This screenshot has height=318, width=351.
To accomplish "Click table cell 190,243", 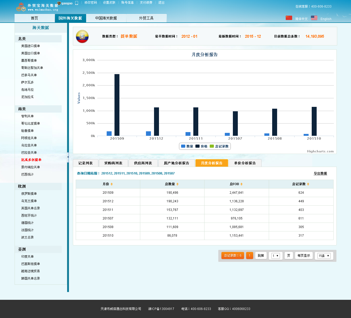I will pyautogui.click(x=172, y=201).
